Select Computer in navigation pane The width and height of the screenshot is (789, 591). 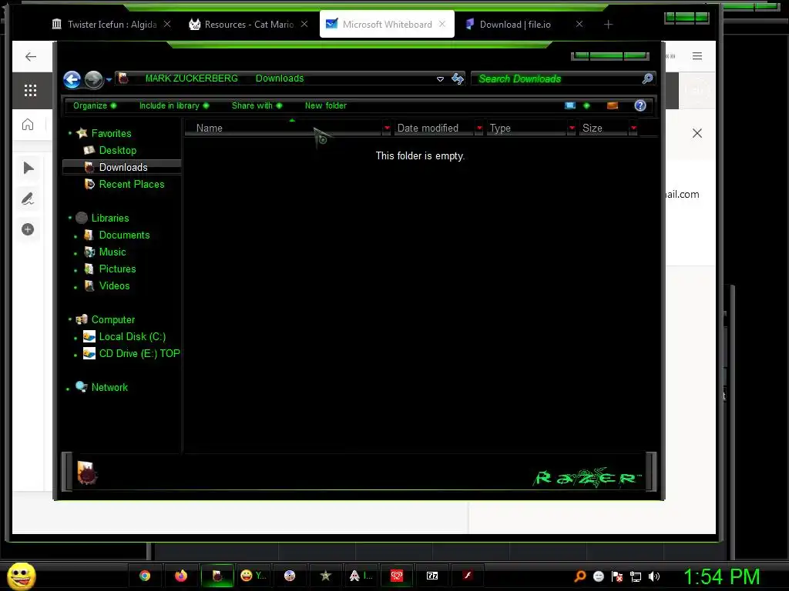[112, 319]
